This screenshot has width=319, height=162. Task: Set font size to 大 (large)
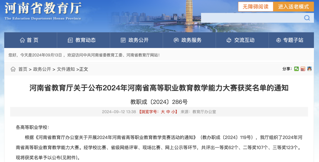point(163,112)
